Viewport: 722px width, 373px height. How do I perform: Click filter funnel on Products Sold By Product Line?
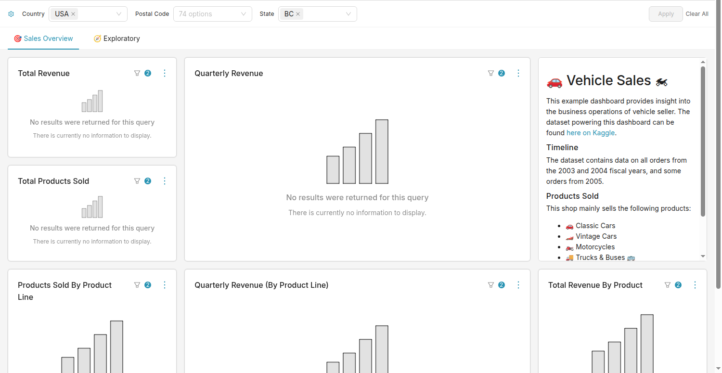pyautogui.click(x=137, y=285)
